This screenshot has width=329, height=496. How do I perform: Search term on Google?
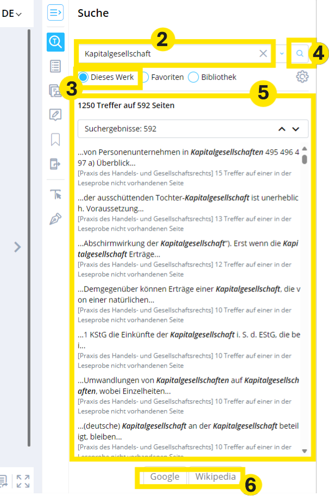164,477
